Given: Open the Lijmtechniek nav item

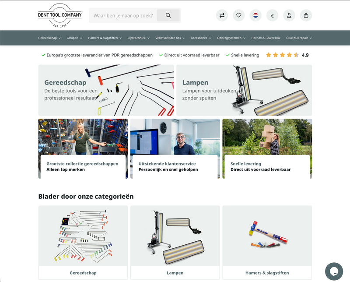Looking at the screenshot, I should click(136, 38).
